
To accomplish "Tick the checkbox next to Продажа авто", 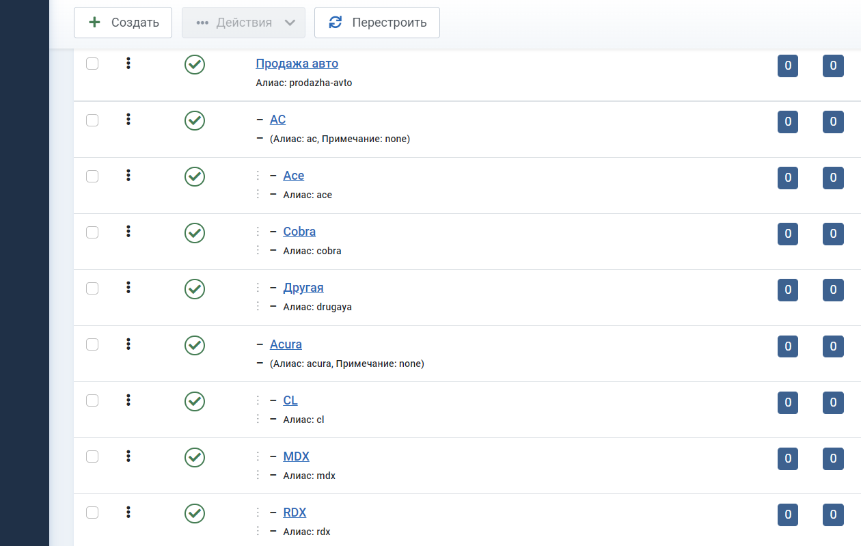I will tap(92, 64).
